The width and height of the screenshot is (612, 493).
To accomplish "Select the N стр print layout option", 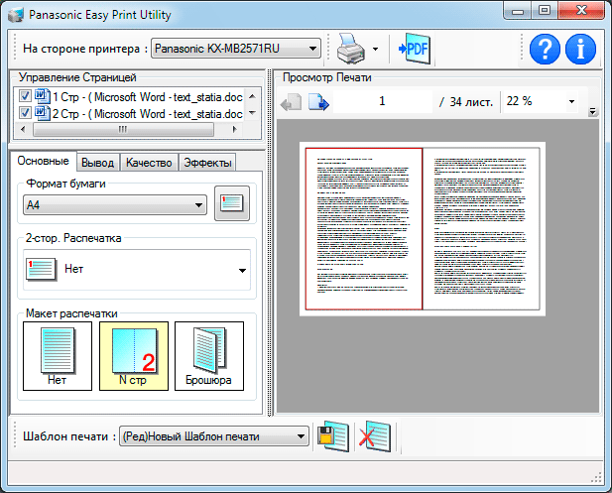I will coord(134,356).
